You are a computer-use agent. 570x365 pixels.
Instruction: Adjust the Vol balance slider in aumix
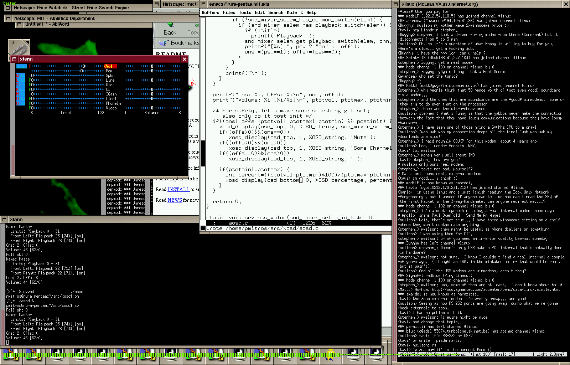(x=153, y=66)
